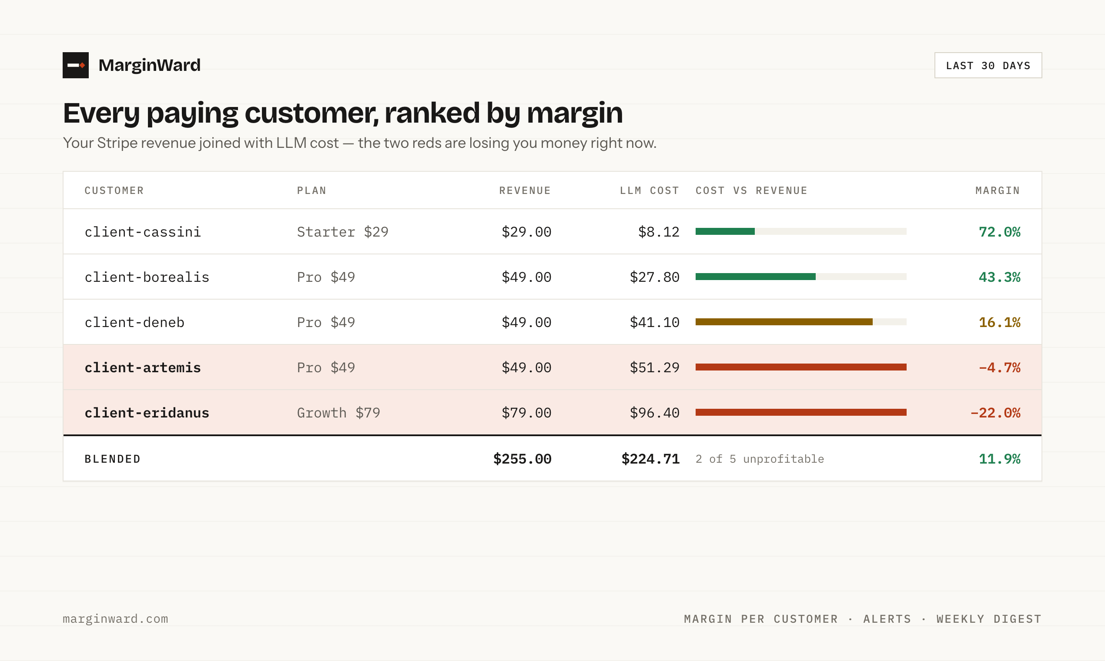Click the 2 of 5 unprofitable summary

[760, 459]
